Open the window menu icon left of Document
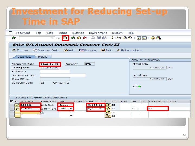The height and width of the screenshot is (146, 195). pos(11,32)
